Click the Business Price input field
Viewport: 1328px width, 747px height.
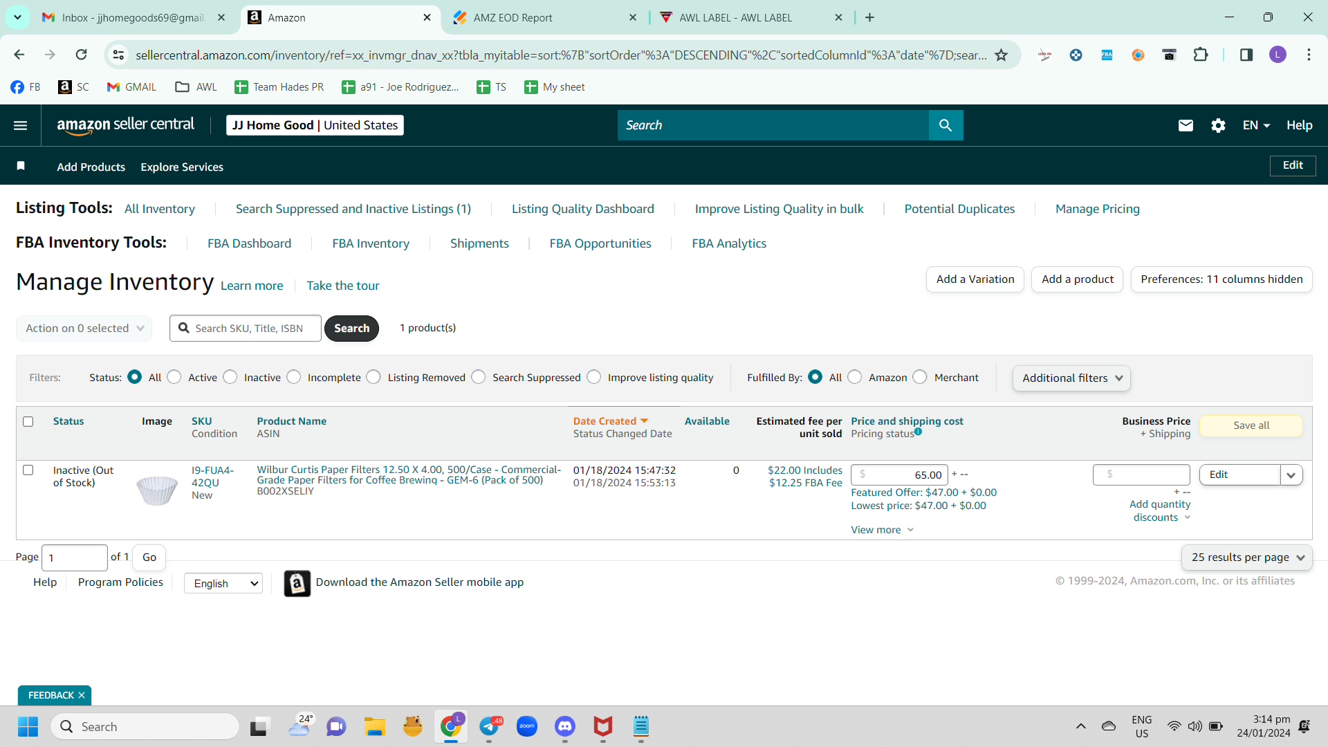pos(1141,474)
